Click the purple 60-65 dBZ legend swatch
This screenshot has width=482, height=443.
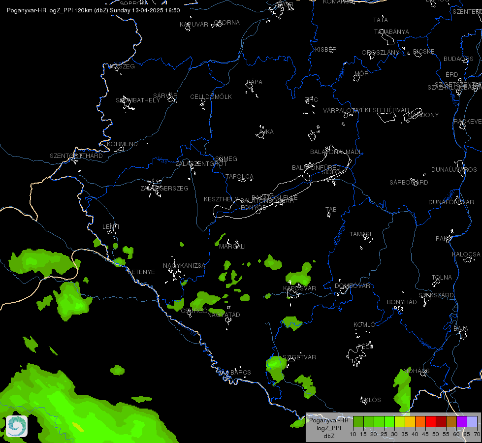click(462, 421)
